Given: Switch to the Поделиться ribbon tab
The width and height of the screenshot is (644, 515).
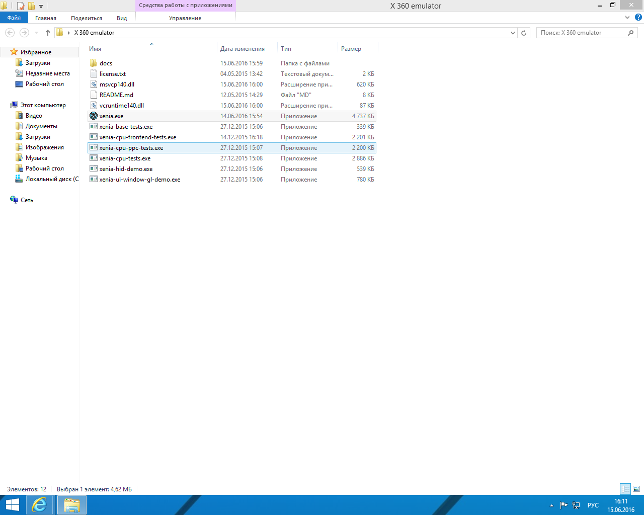Looking at the screenshot, I should 87,18.
